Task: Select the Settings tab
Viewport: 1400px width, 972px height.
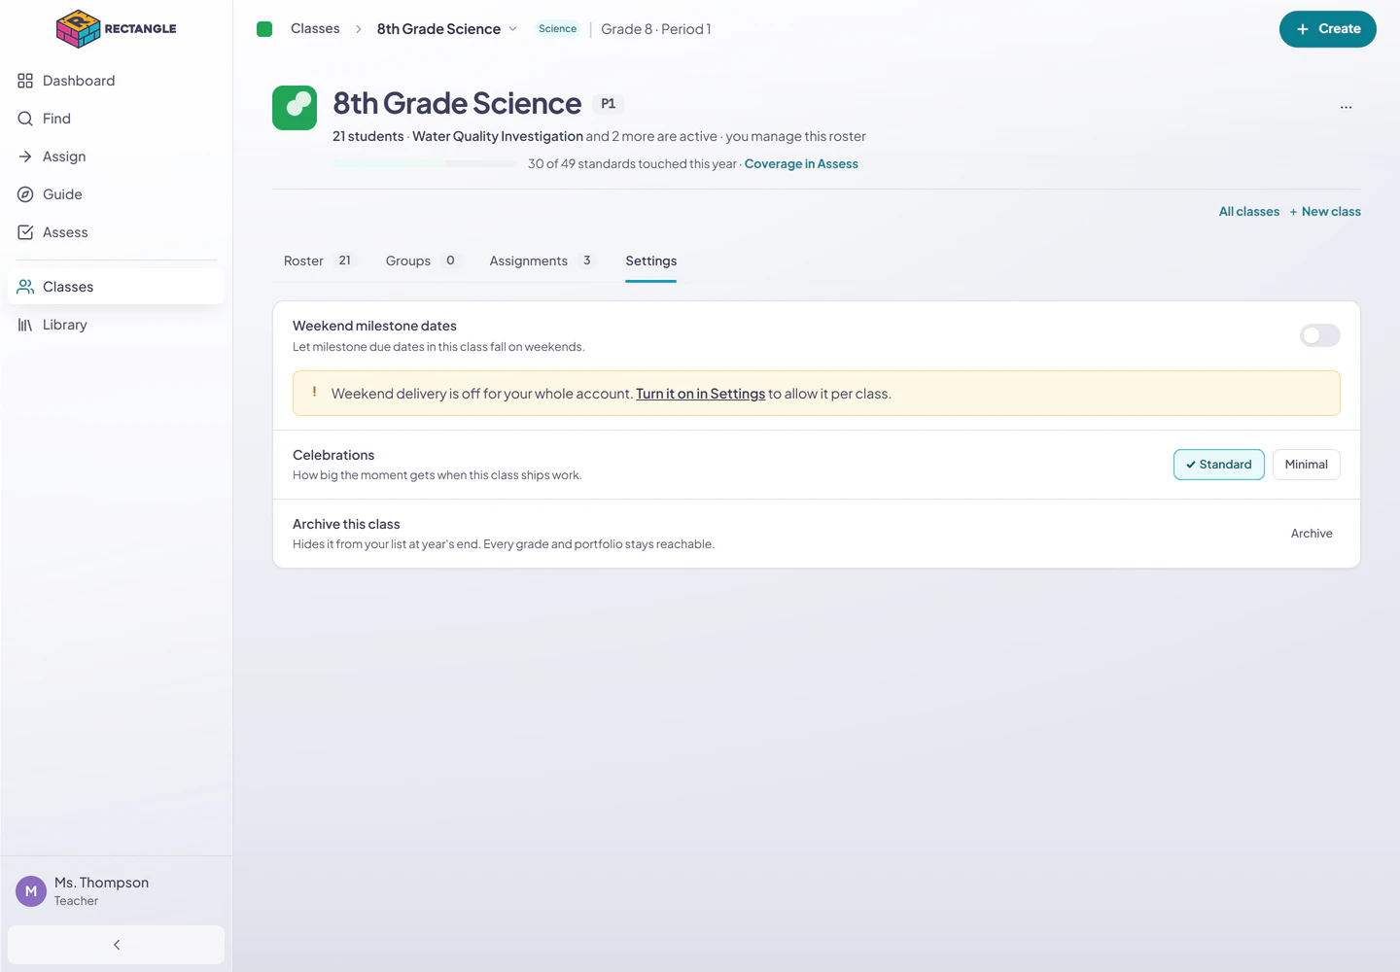Action: coord(651,260)
